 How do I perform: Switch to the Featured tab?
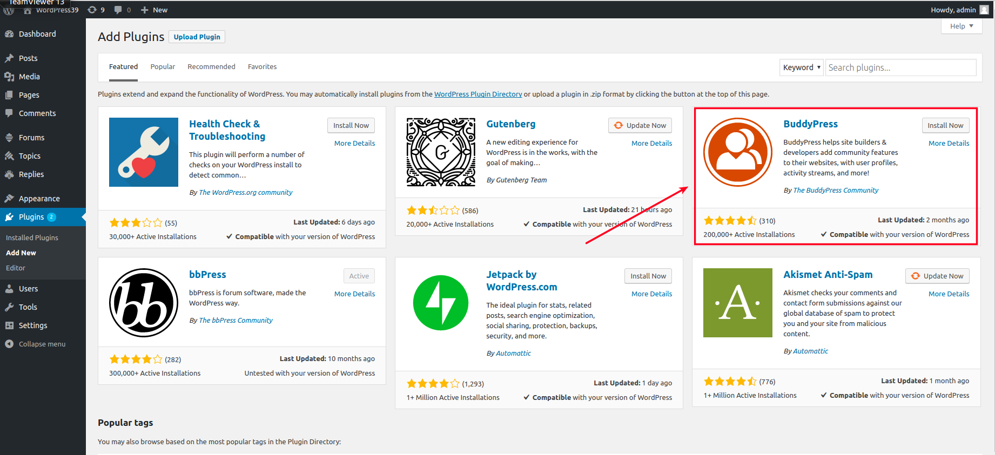point(123,67)
